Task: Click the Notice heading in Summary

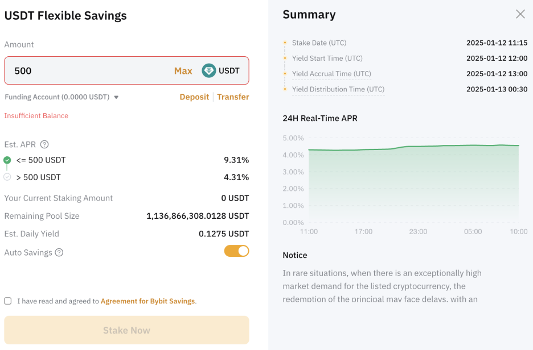Action: (x=295, y=255)
